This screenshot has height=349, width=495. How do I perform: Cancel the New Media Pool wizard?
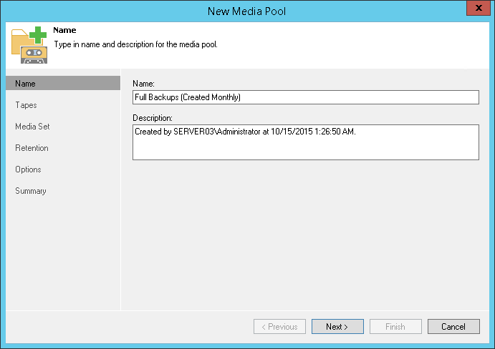click(x=453, y=327)
